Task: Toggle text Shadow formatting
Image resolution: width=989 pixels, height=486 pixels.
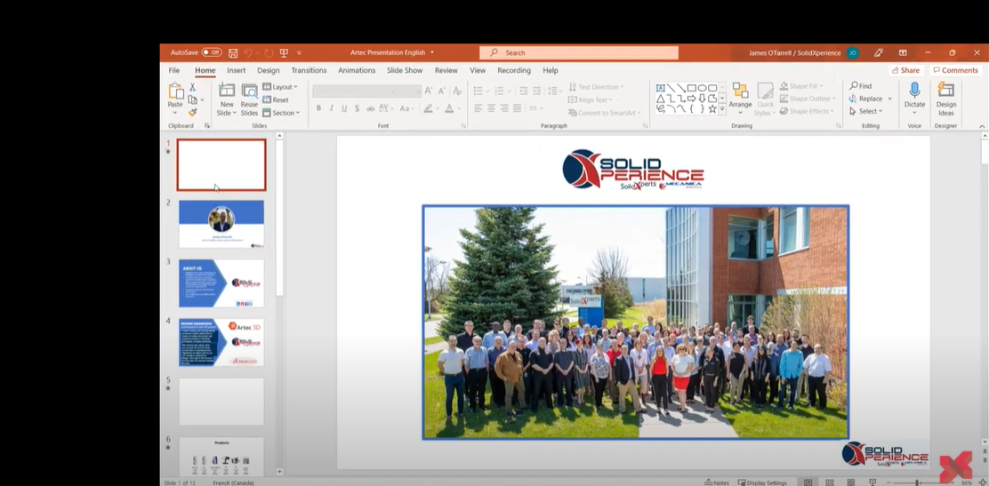Action: [x=357, y=108]
